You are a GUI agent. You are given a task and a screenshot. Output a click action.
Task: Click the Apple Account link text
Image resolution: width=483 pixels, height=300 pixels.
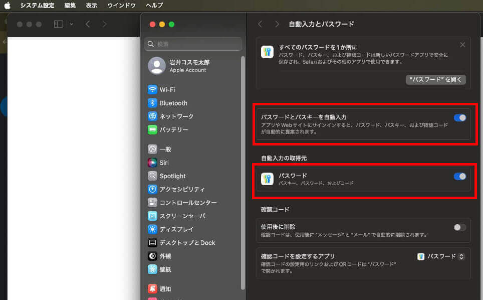pos(187,70)
